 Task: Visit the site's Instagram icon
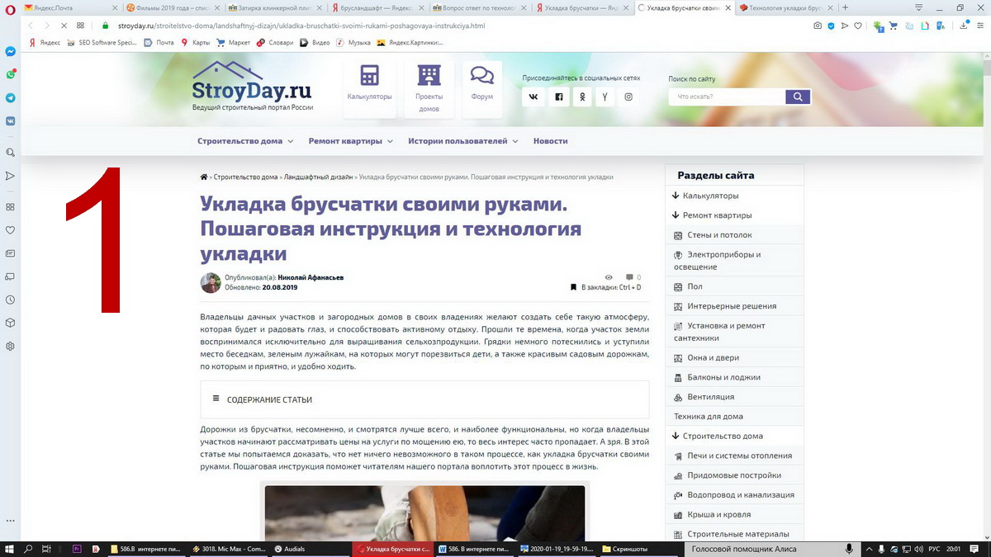point(628,97)
